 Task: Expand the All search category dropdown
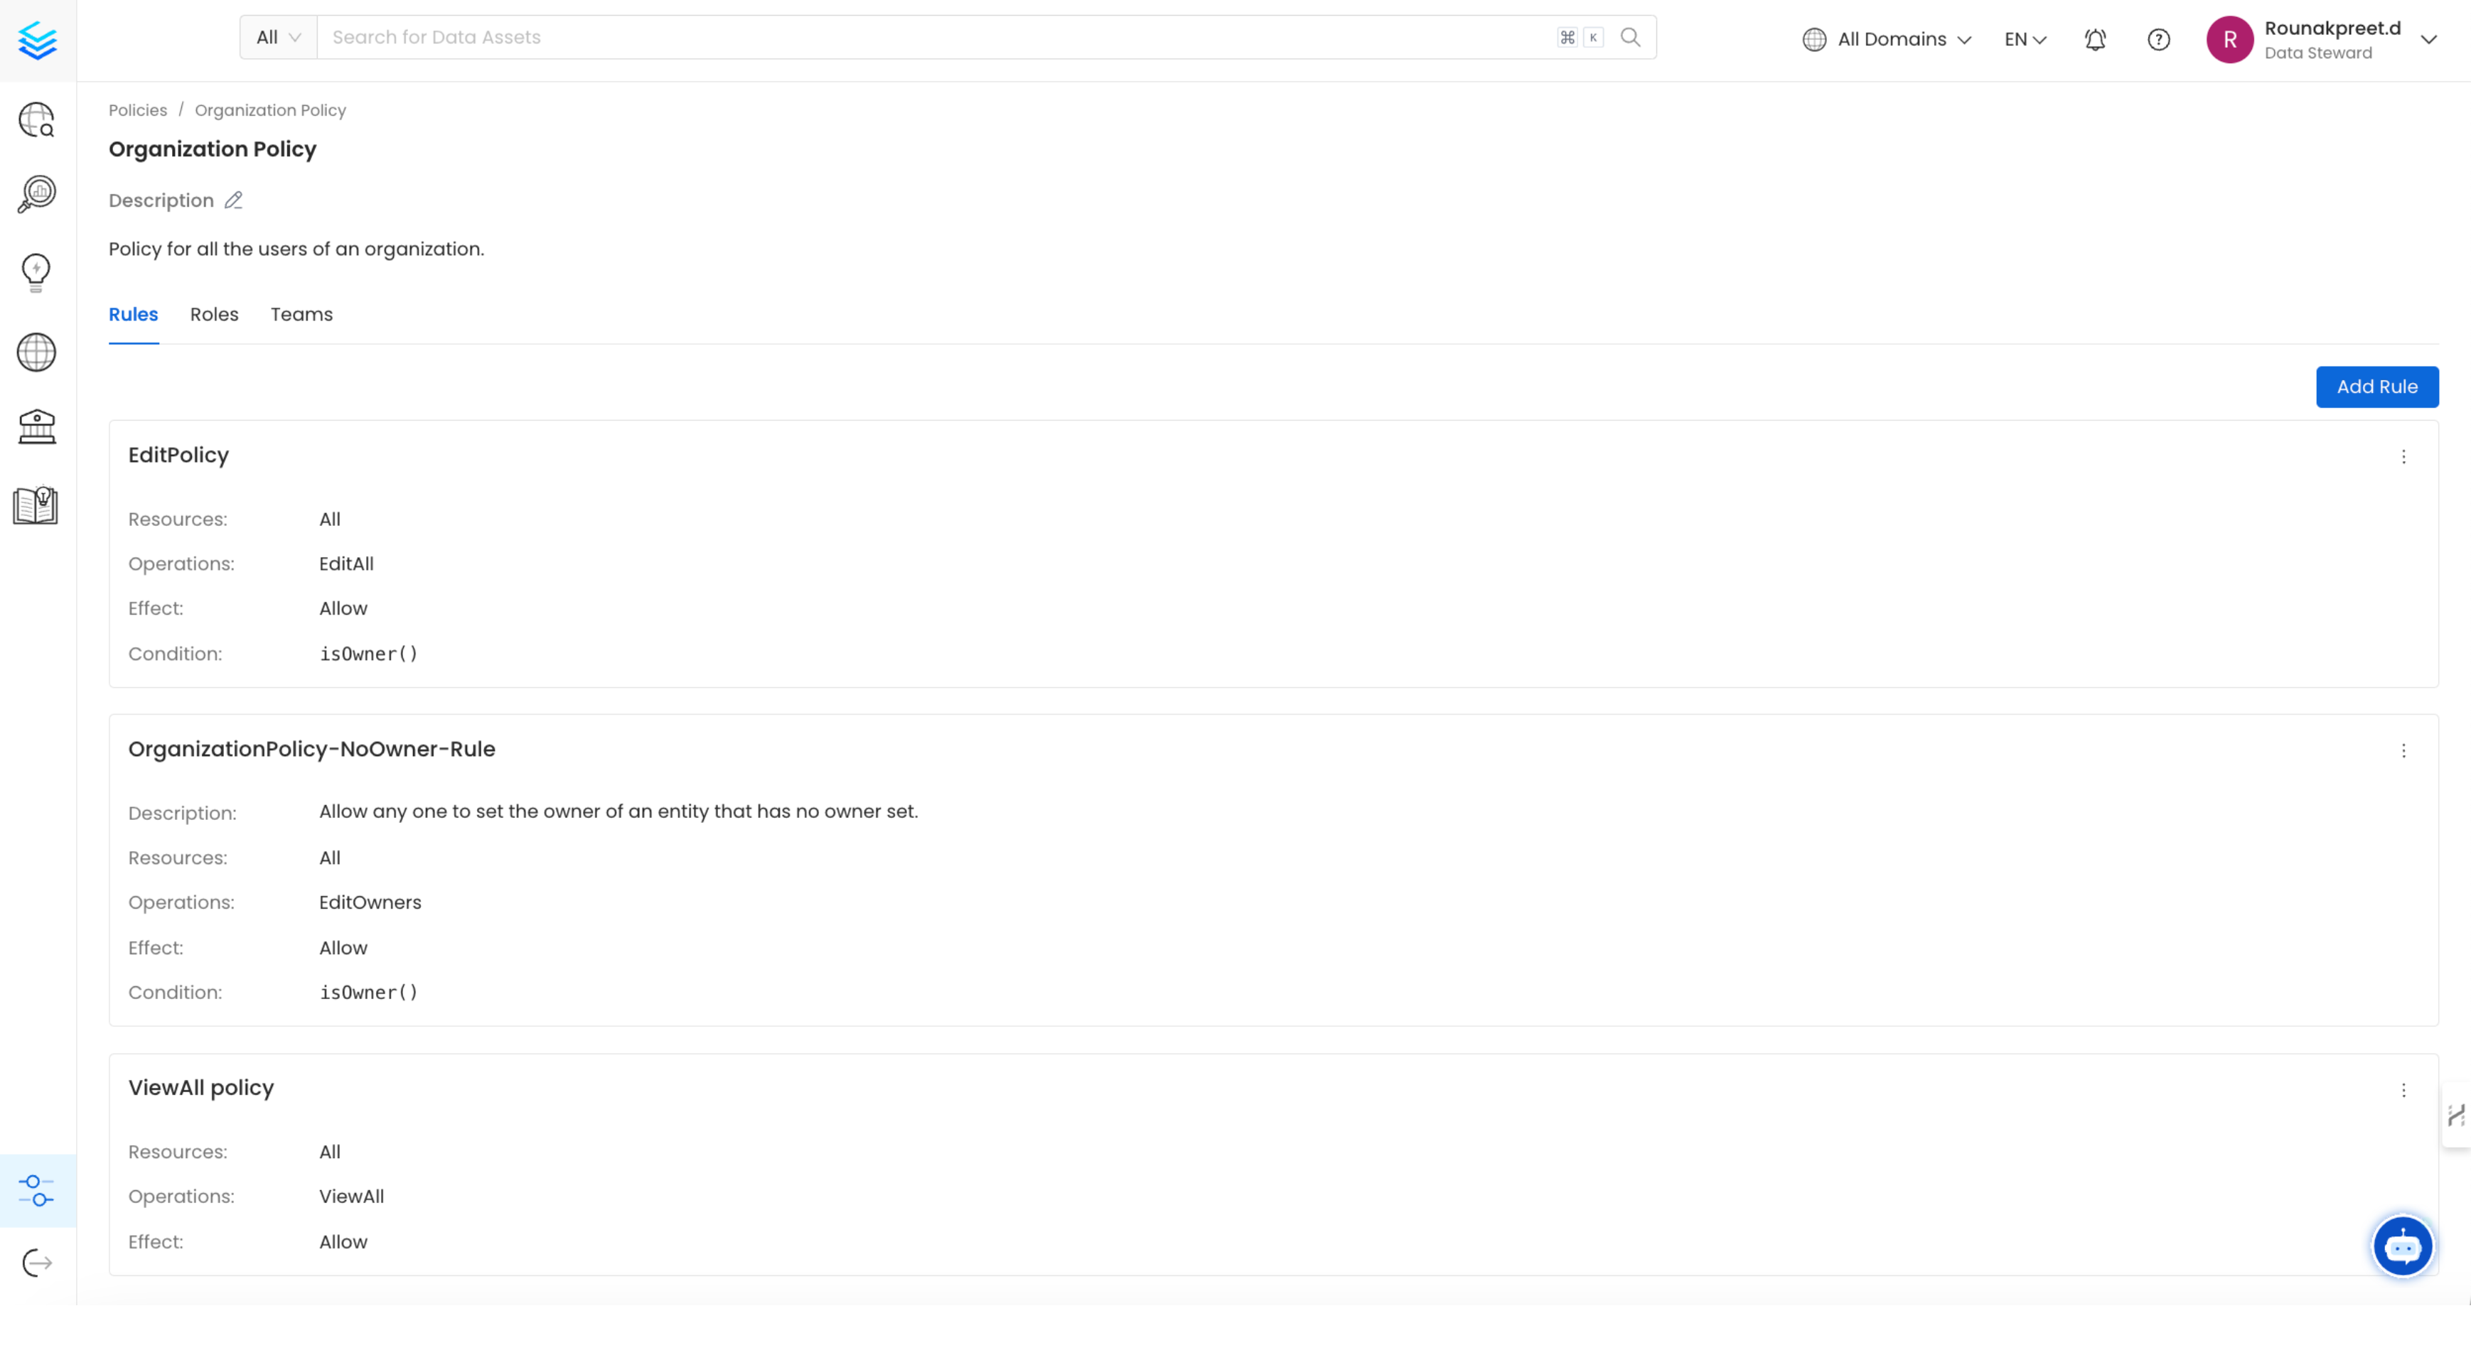278,38
